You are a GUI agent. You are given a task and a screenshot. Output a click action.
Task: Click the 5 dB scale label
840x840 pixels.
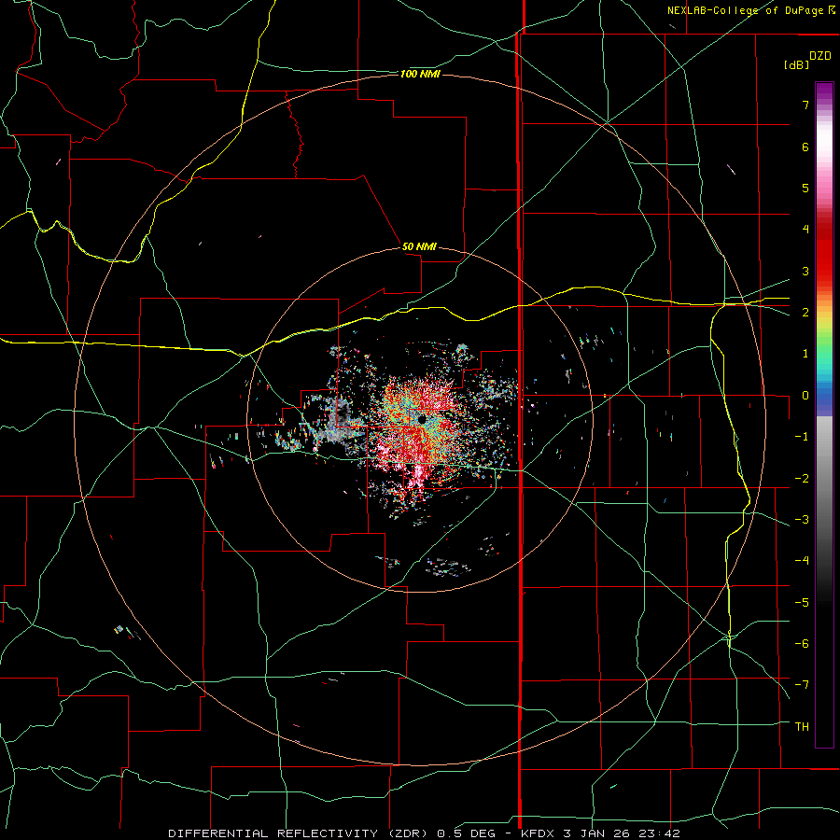click(805, 188)
